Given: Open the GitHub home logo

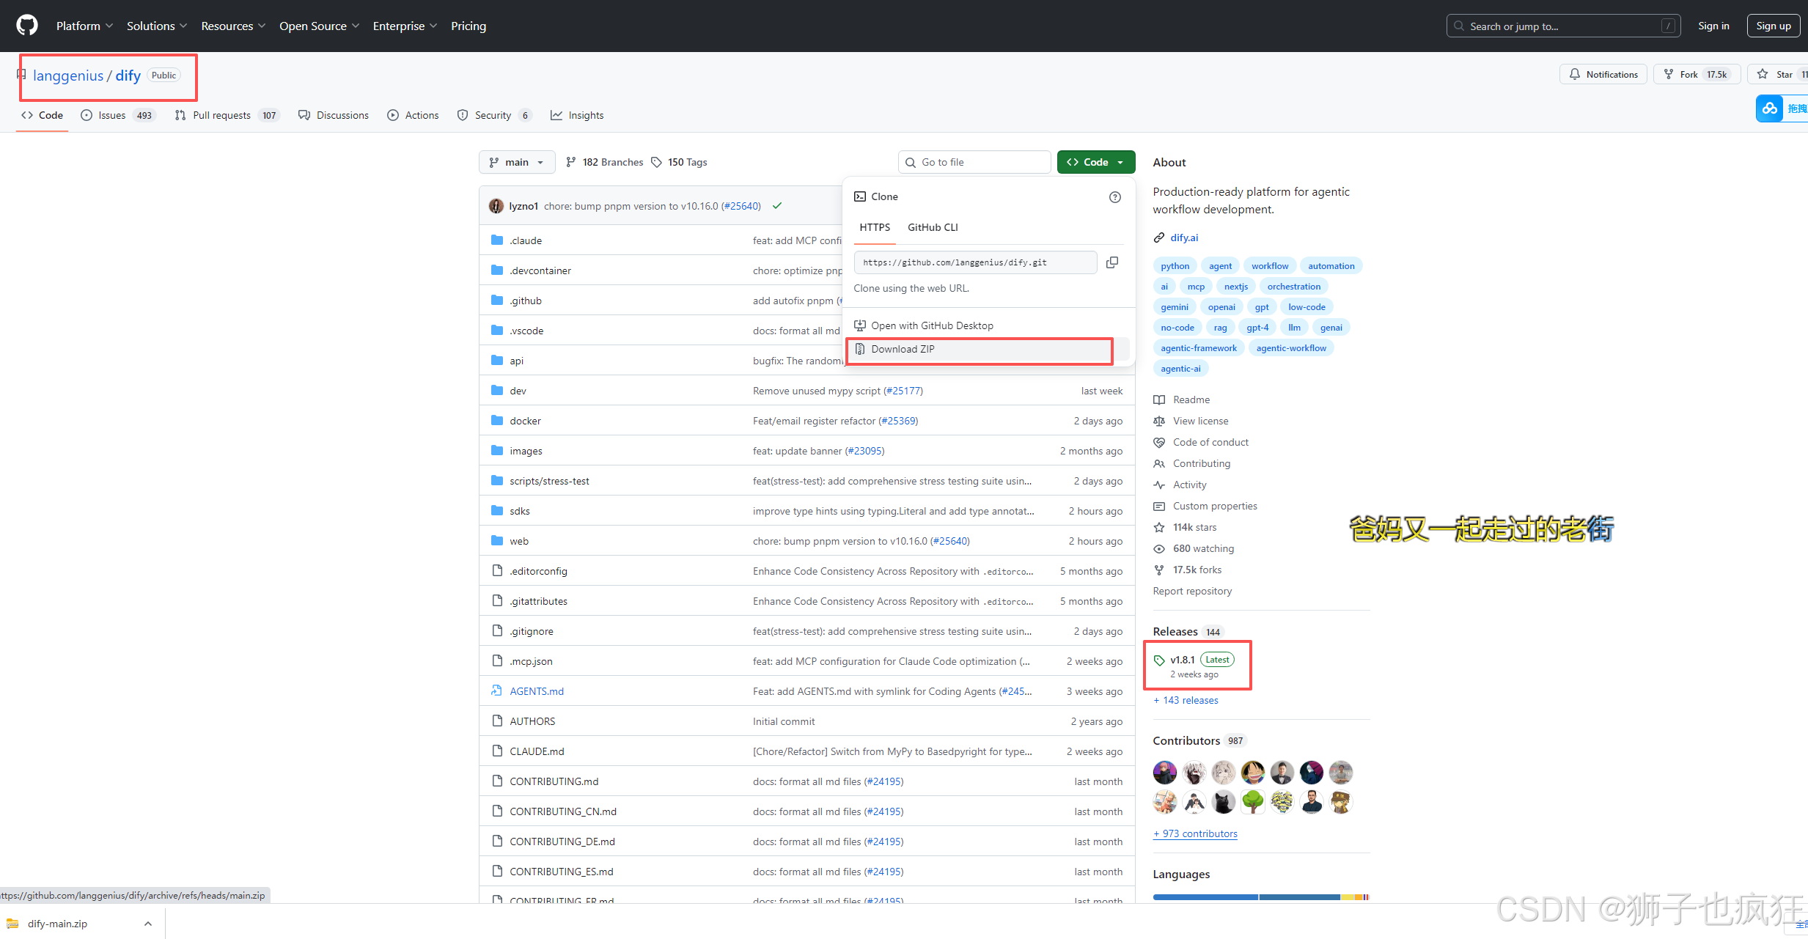Looking at the screenshot, I should (x=27, y=26).
